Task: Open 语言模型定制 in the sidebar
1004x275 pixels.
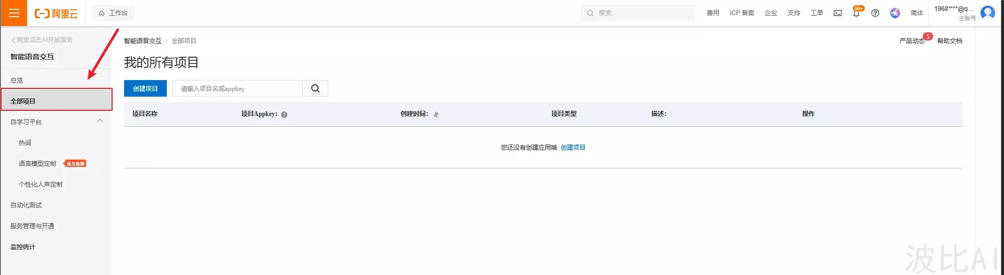Action: coord(38,163)
